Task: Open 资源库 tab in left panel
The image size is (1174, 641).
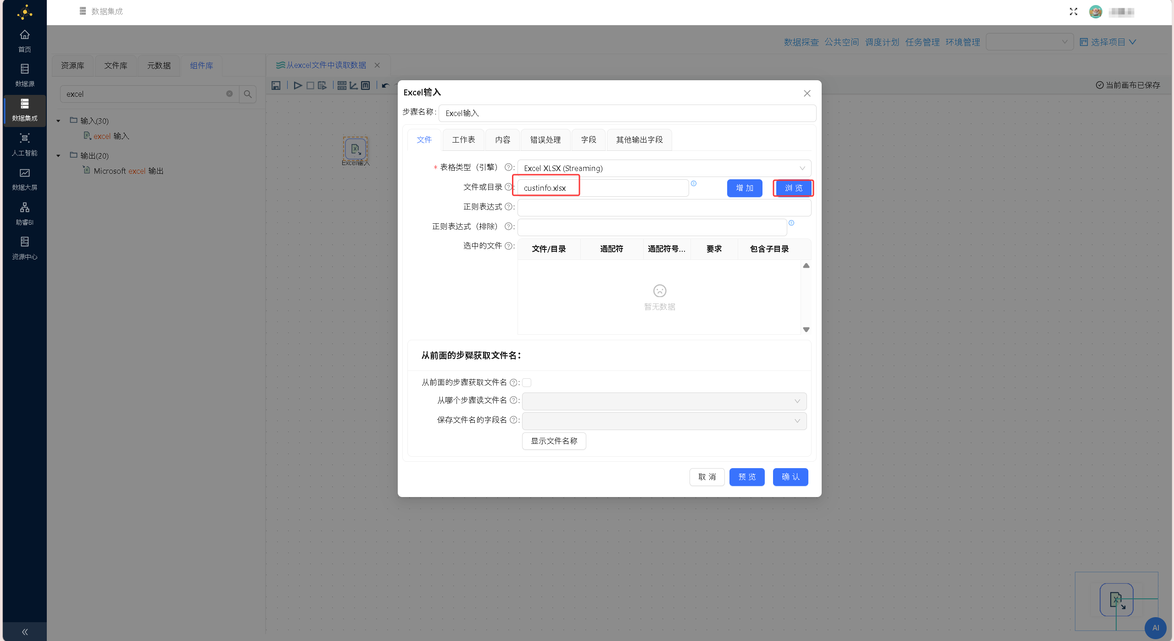Action: (72, 66)
